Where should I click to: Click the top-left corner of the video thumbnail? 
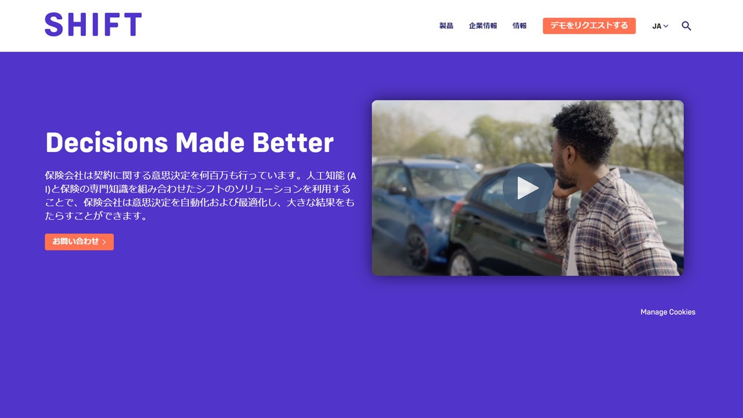click(x=375, y=103)
